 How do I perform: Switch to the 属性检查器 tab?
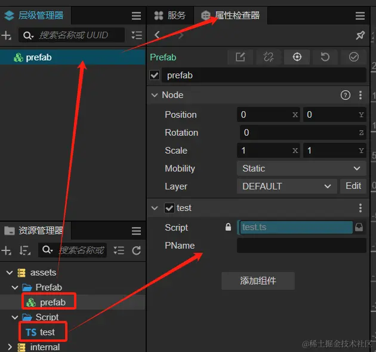[x=230, y=16]
